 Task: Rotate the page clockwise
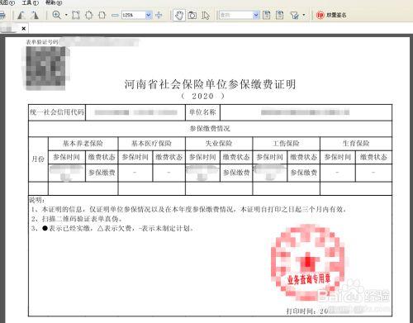point(35,15)
